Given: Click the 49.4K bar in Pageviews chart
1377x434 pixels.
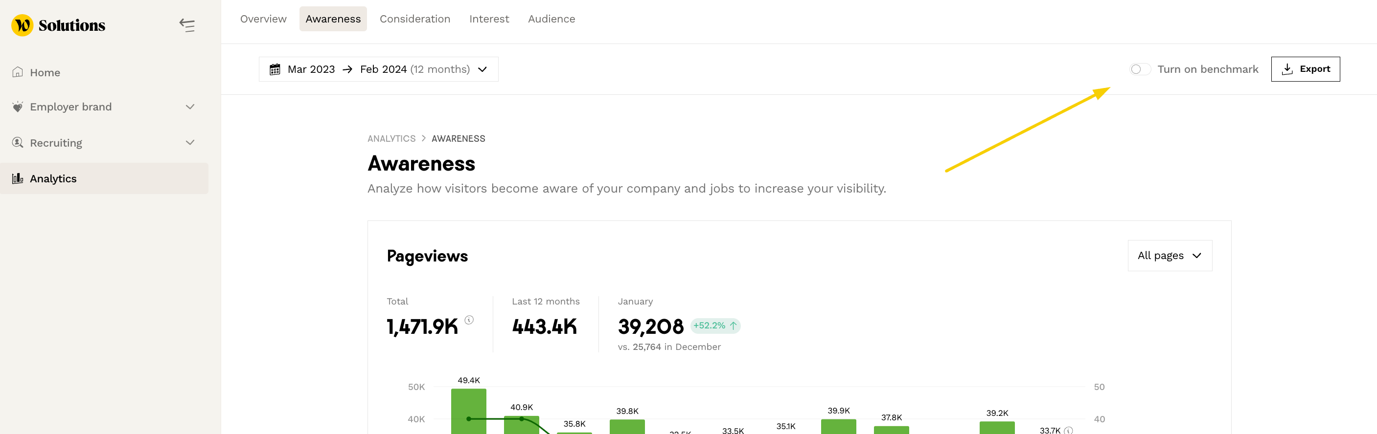Looking at the screenshot, I should tap(468, 411).
